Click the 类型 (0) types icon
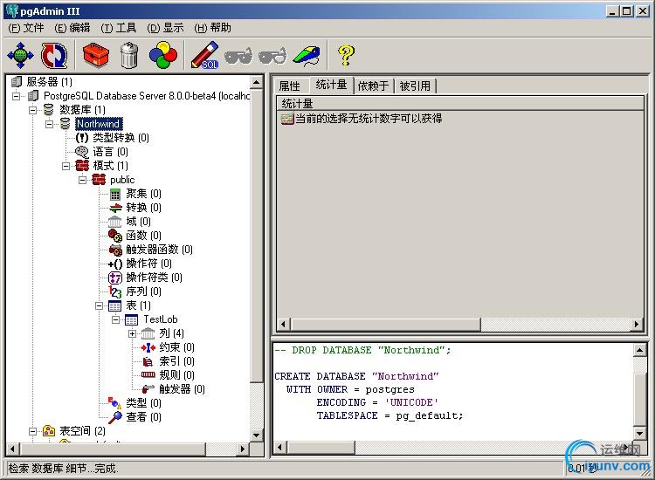The width and height of the screenshot is (655, 480). tap(115, 403)
